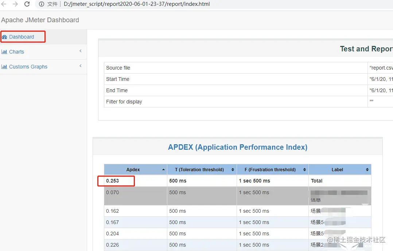393x251 pixels.
Task: Select the address bar URL field
Action: pos(137,4)
